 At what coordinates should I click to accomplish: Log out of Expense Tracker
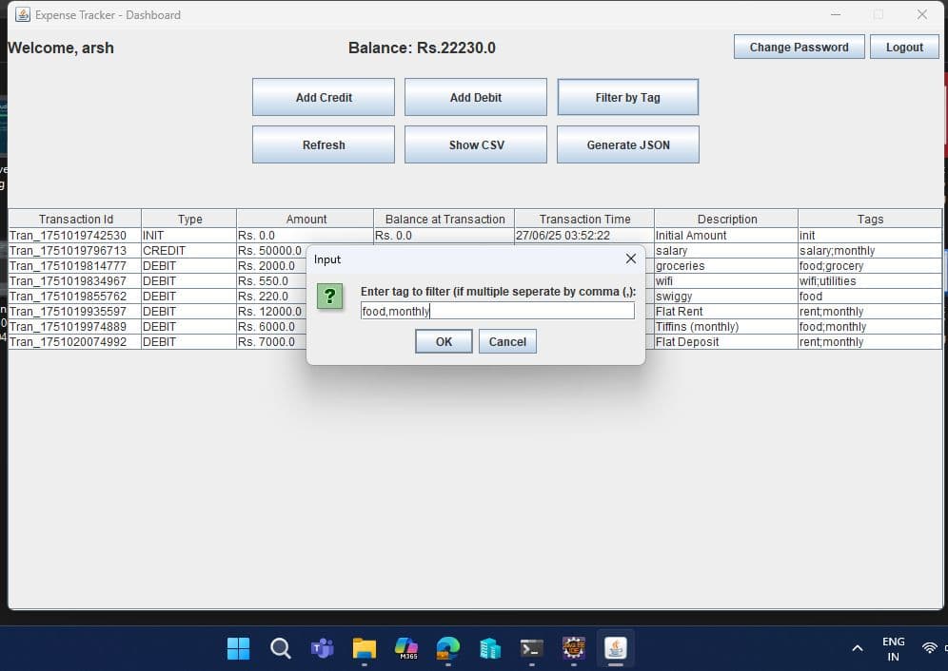pyautogui.click(x=904, y=48)
